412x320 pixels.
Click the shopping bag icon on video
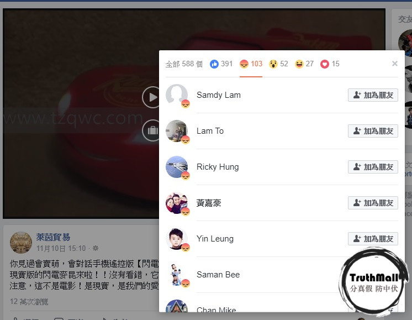click(151, 130)
